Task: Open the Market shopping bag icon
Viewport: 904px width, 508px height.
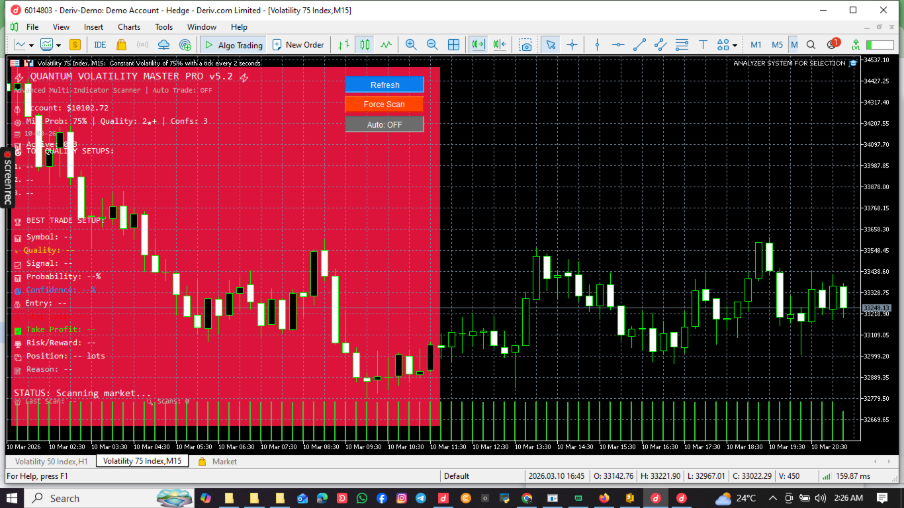Action: (121, 45)
